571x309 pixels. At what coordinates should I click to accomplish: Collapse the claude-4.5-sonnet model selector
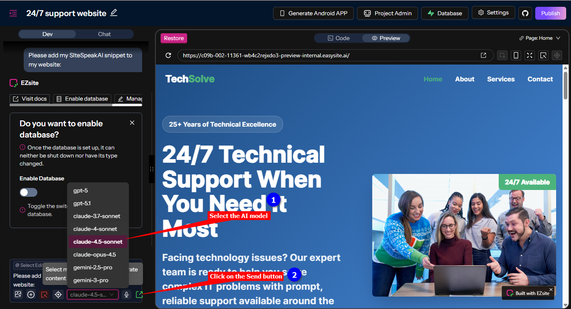[93, 295]
